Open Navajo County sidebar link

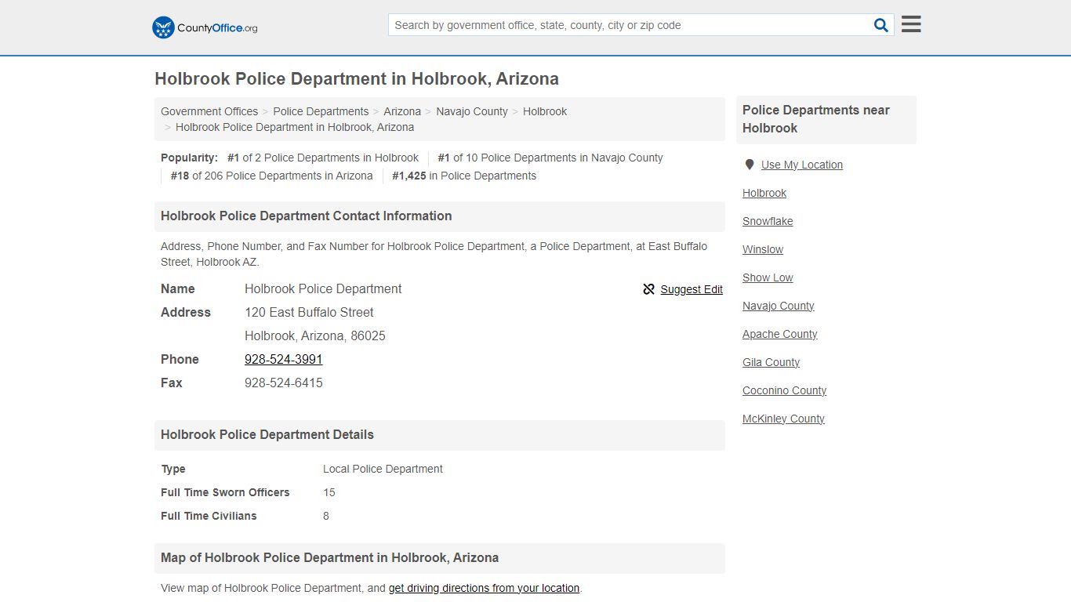point(779,306)
